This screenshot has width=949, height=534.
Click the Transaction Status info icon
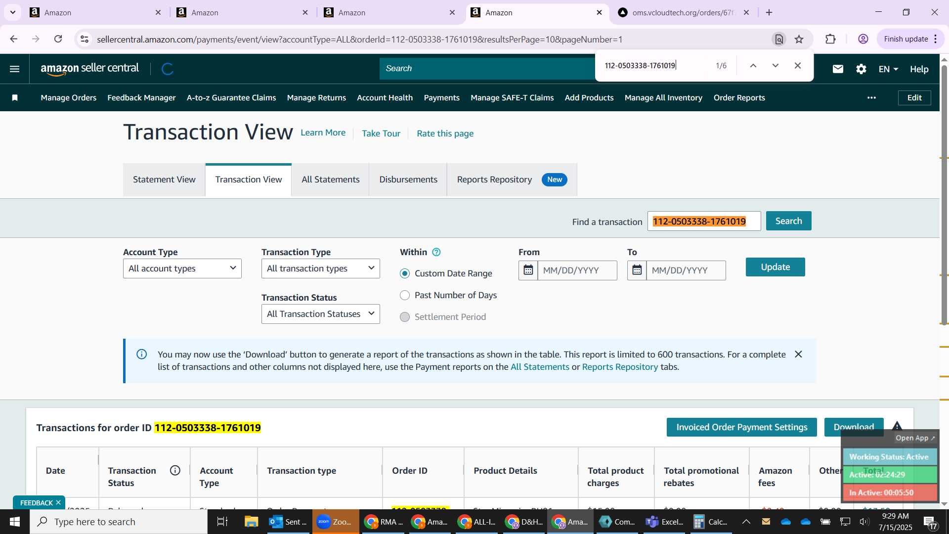coord(175,471)
